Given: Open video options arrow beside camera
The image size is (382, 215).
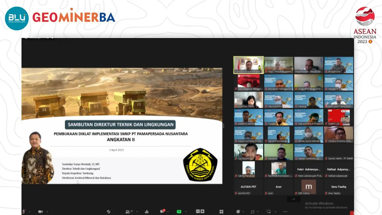Looking at the screenshot, I should [47, 211].
